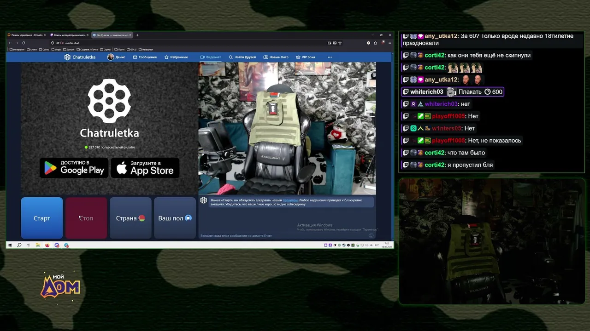Open the App Store download badge

[145, 168]
